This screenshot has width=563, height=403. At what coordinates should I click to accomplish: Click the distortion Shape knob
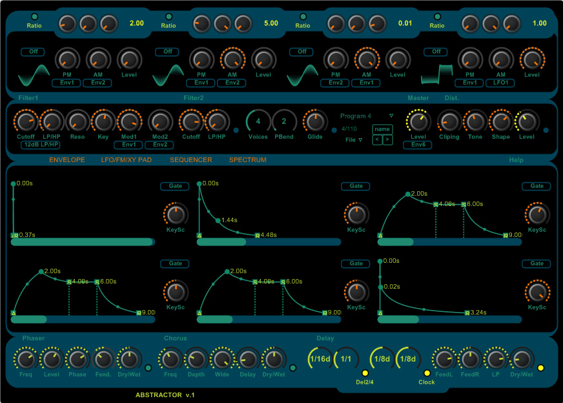point(501,122)
